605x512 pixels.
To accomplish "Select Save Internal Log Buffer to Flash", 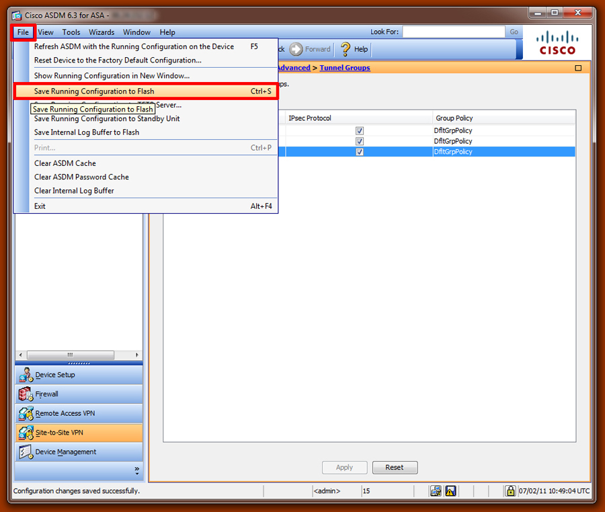I will 146,132.
